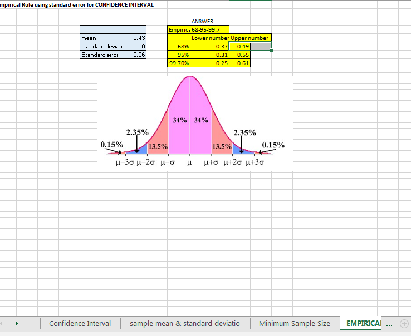The image size is (411, 336).
Task: Click the Empirical label cell
Action: [x=179, y=29]
